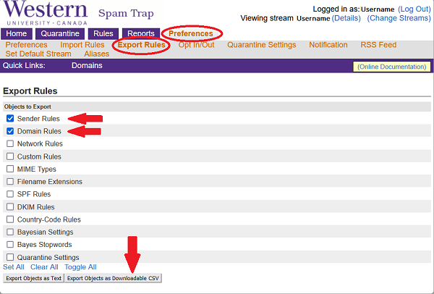Open the Online Documentation link
This screenshot has height=294, width=434.
coord(391,67)
